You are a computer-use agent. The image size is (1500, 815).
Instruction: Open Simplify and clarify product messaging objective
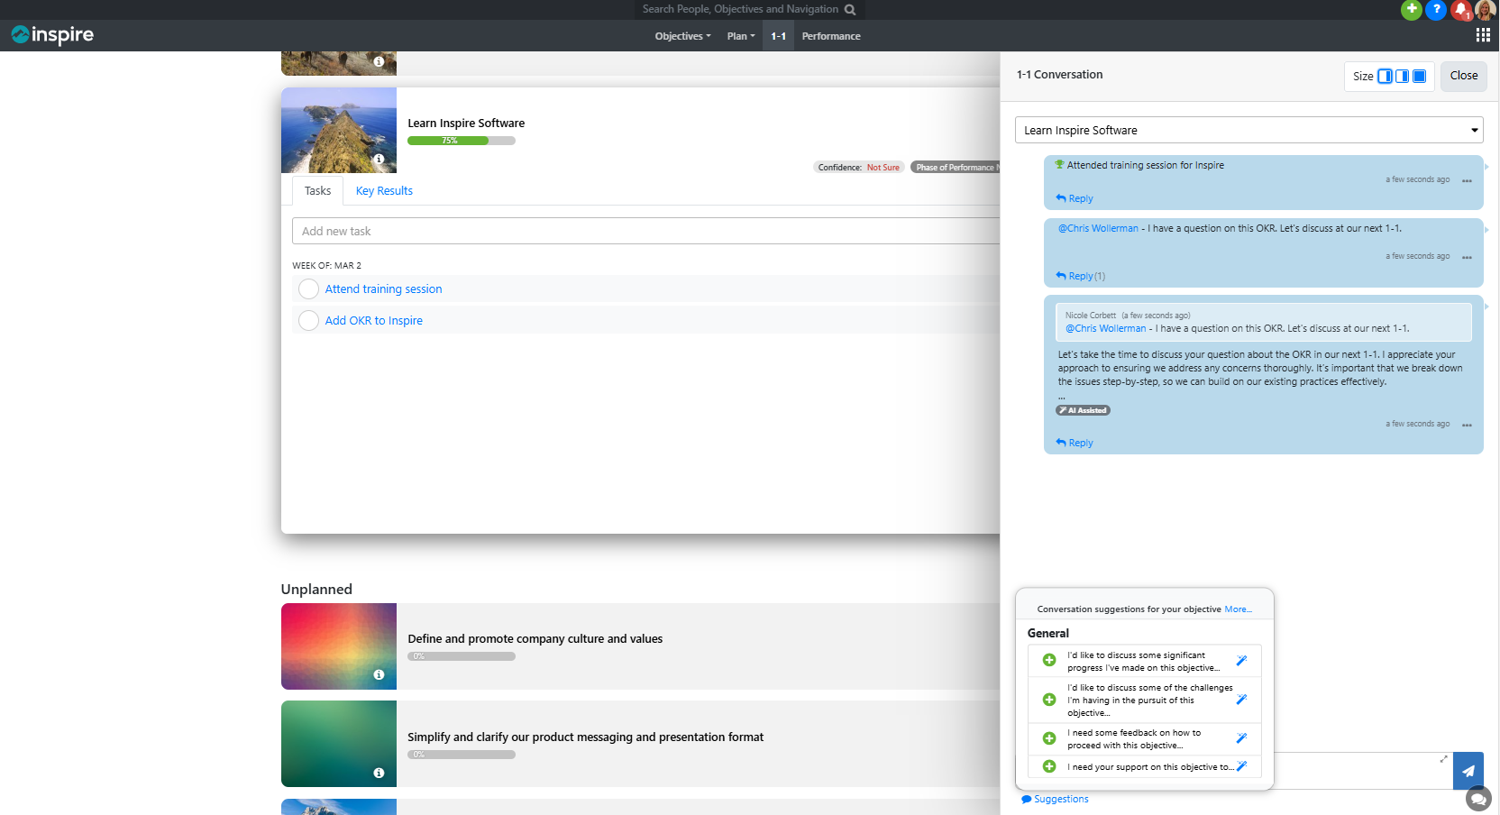click(585, 737)
